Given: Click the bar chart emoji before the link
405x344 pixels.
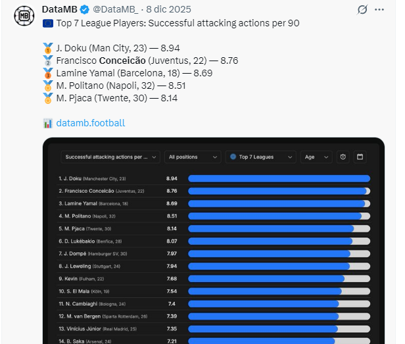Looking at the screenshot, I should coord(47,123).
